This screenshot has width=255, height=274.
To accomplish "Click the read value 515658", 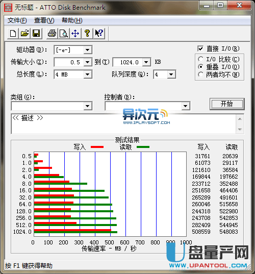I will [228, 204].
